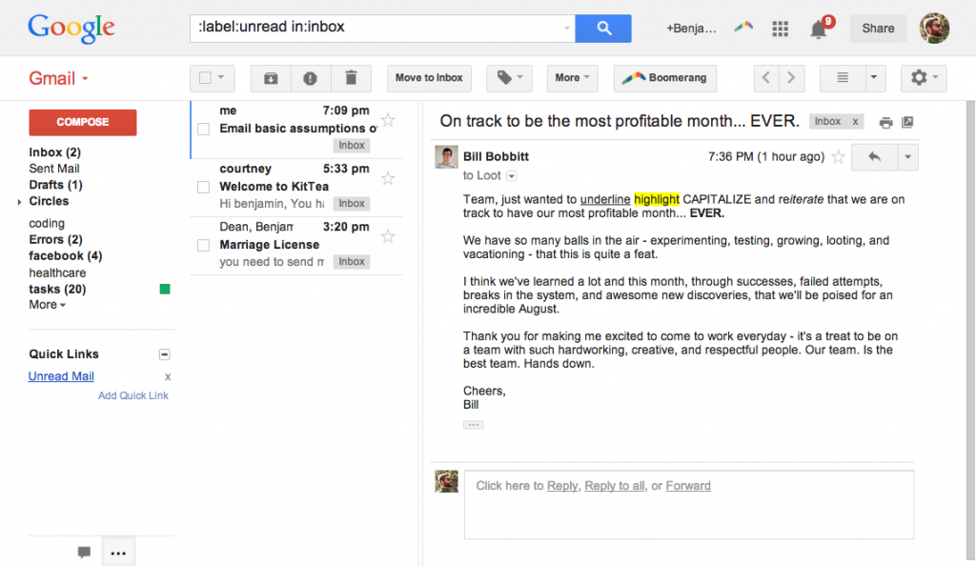Open the settings gear menu
The image size is (976, 566).
tap(924, 78)
